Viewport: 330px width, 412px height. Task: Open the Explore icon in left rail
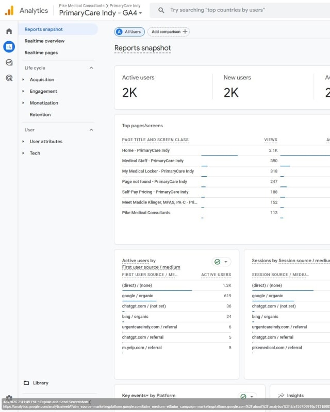coord(9,62)
